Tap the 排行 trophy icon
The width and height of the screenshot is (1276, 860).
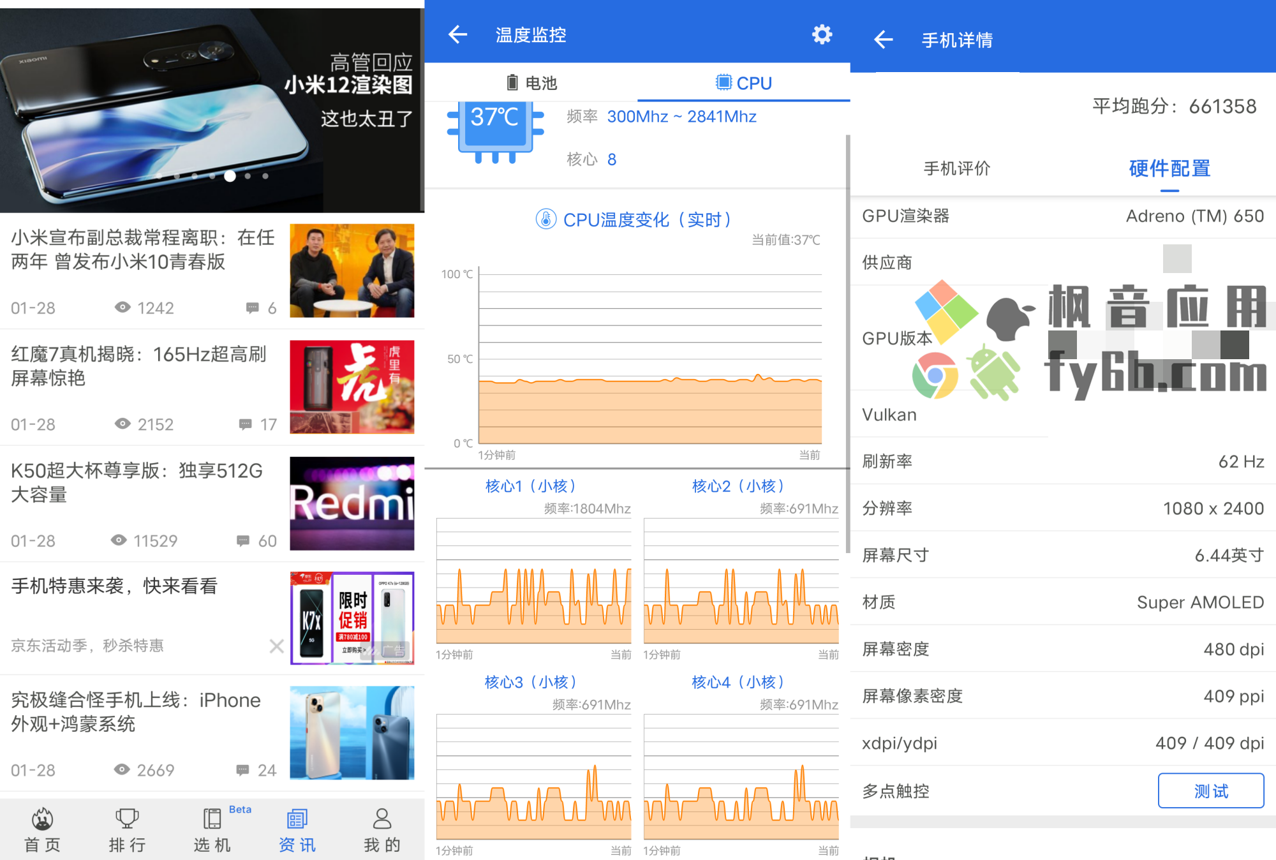[127, 819]
